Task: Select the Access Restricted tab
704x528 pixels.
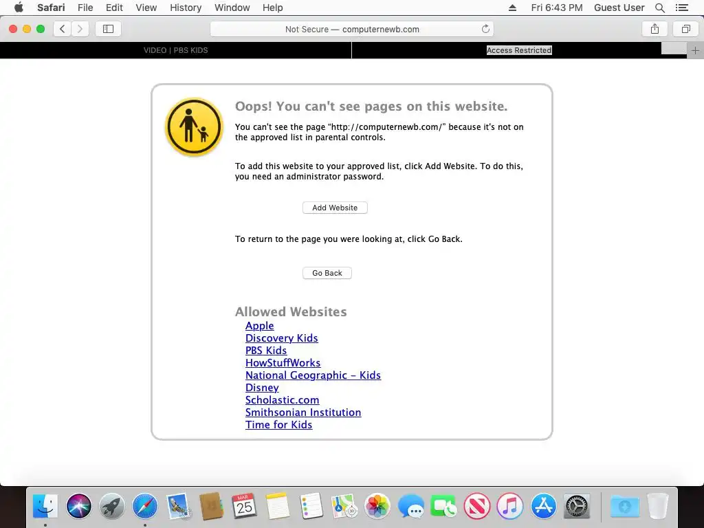Action: pyautogui.click(x=519, y=50)
